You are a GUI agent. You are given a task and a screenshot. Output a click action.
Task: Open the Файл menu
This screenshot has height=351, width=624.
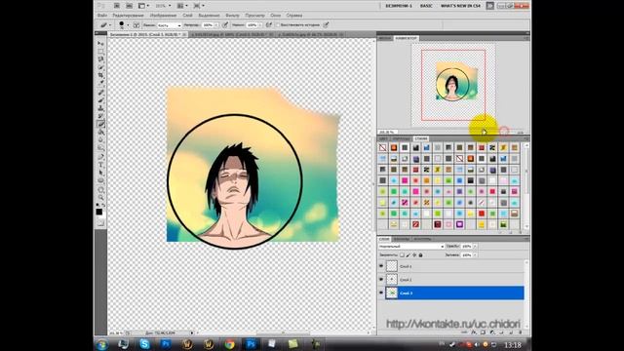(102, 16)
